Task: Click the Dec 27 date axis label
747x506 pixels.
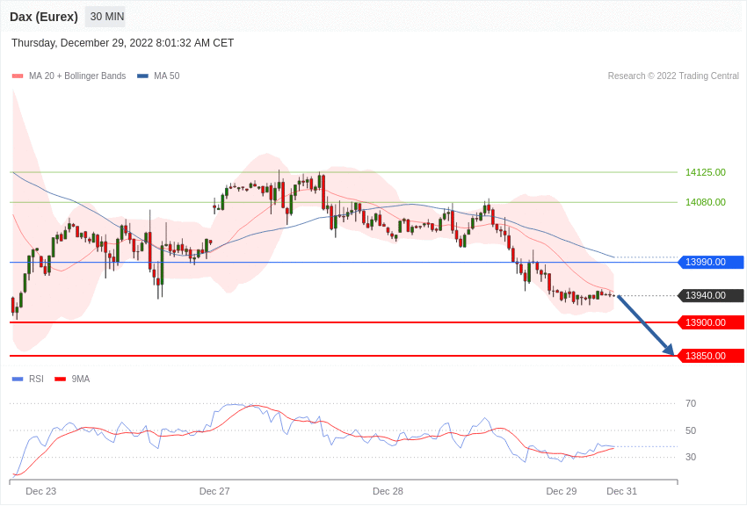Action: (x=214, y=491)
